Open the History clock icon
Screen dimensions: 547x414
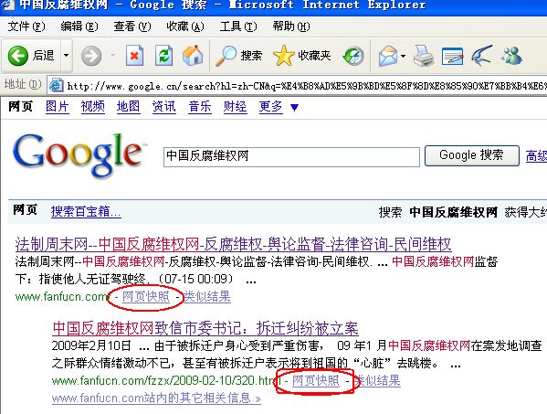(x=353, y=56)
